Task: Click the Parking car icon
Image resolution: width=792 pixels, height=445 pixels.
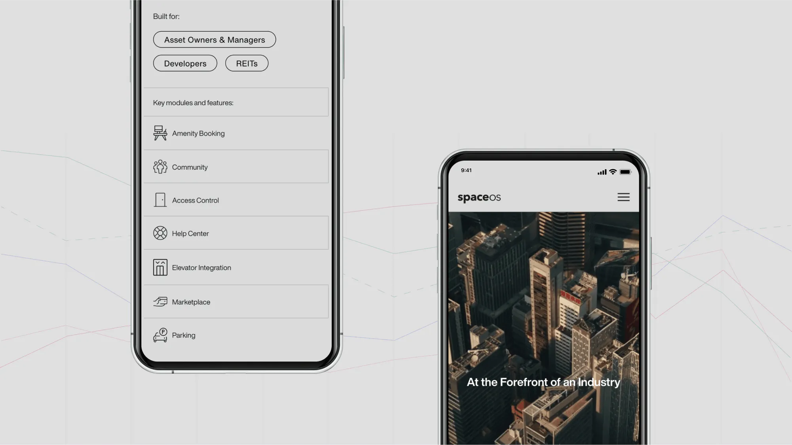Action: [x=160, y=335]
